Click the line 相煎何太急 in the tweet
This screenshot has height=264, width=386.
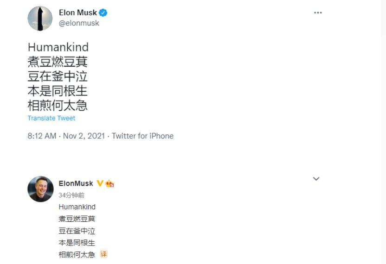click(58, 105)
